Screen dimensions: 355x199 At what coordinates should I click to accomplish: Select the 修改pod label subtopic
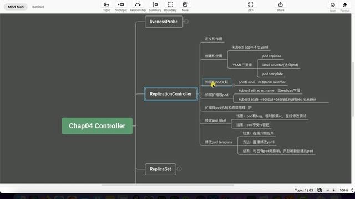(x=215, y=121)
